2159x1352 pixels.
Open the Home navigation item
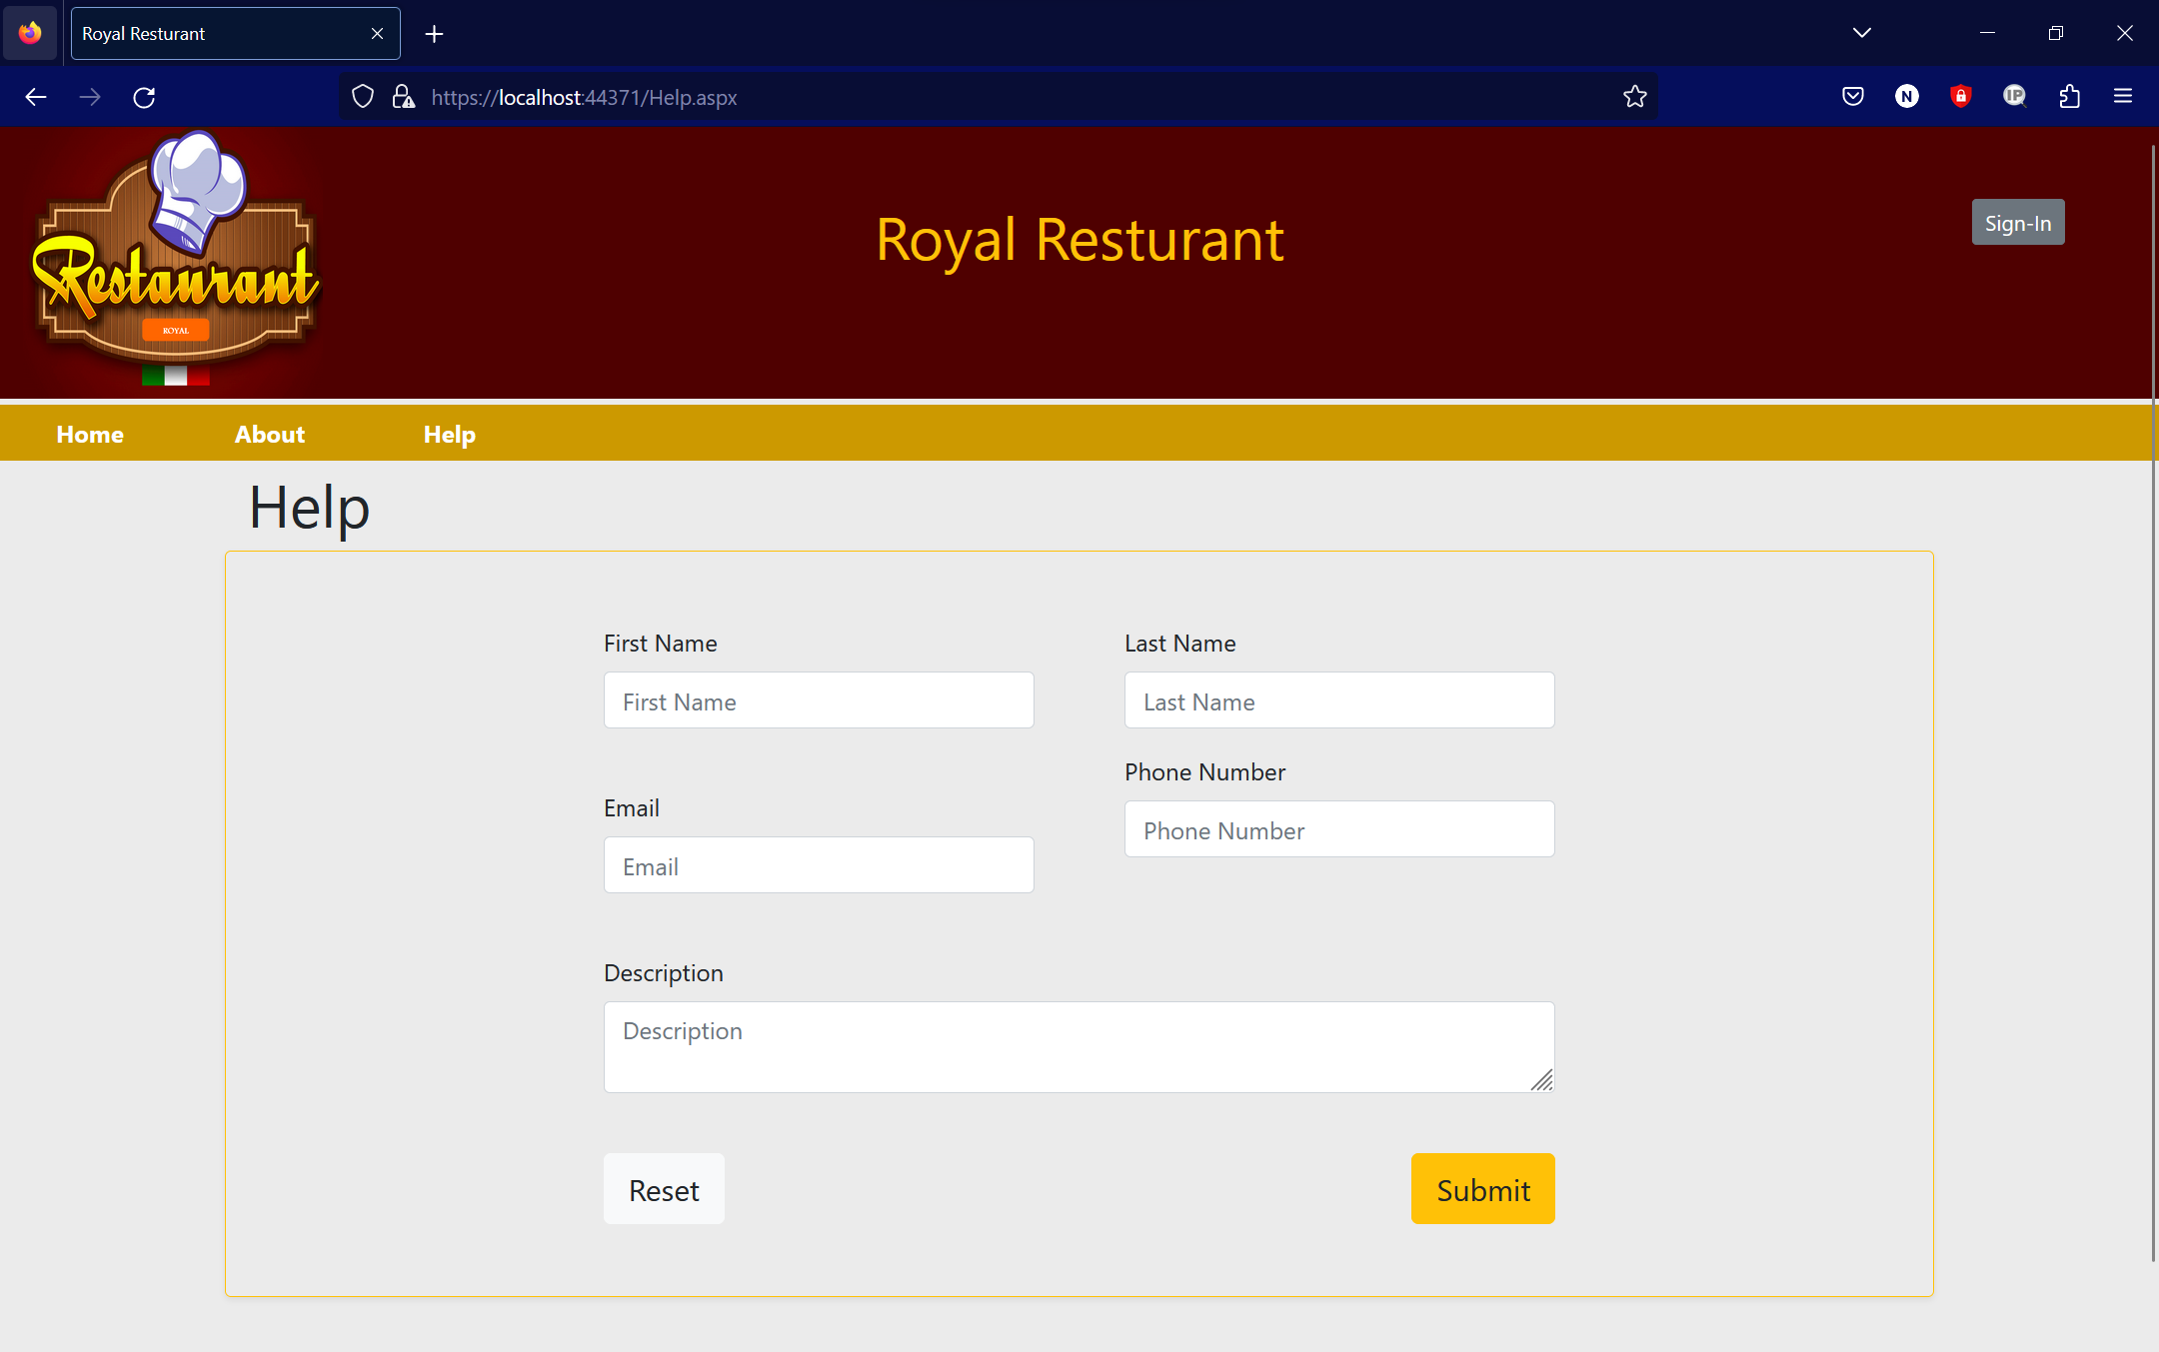point(89,434)
